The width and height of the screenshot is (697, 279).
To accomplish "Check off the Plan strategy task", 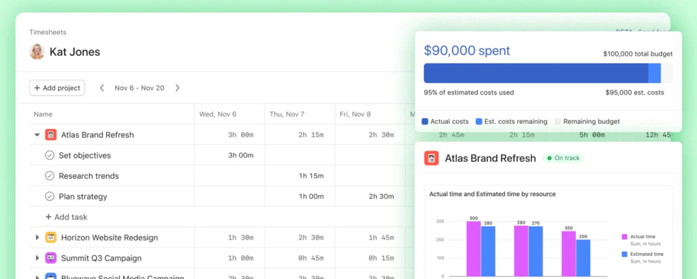I will (50, 197).
